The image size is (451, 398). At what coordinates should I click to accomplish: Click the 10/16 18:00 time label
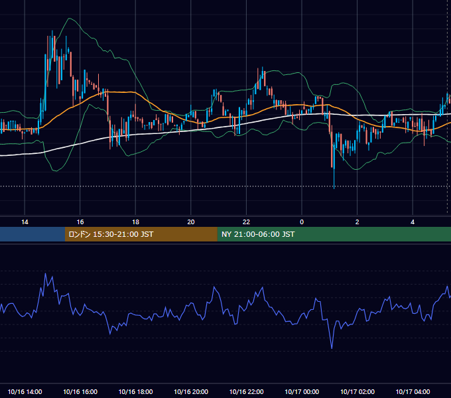tap(135, 391)
